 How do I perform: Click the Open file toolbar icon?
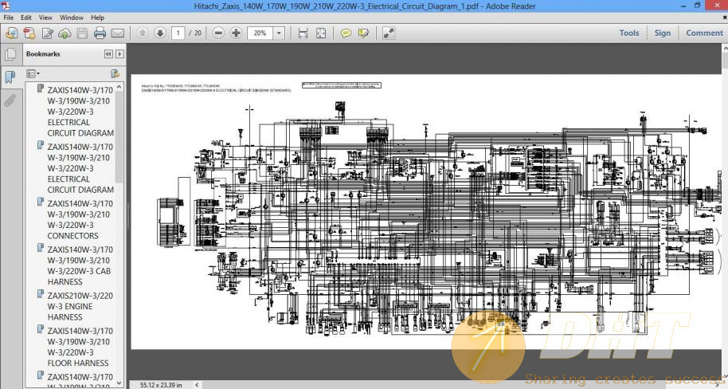12,33
